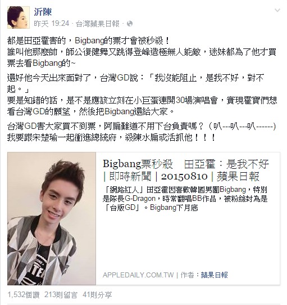This screenshot has width=287, height=305.
Task: Visit APPLEDAILY.COM.TW source domain
Action: pos(138,275)
